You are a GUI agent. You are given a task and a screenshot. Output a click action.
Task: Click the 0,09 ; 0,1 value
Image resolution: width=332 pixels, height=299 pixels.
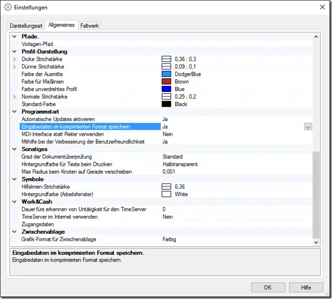point(185,67)
